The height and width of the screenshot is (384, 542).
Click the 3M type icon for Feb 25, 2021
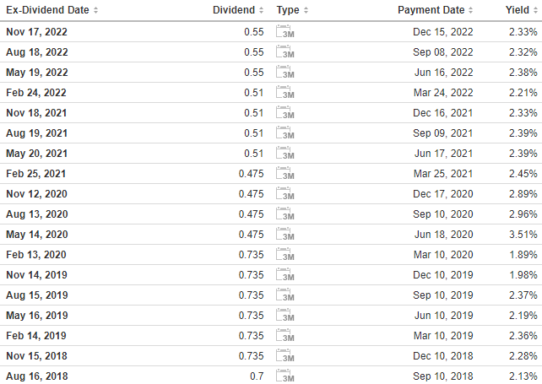285,173
